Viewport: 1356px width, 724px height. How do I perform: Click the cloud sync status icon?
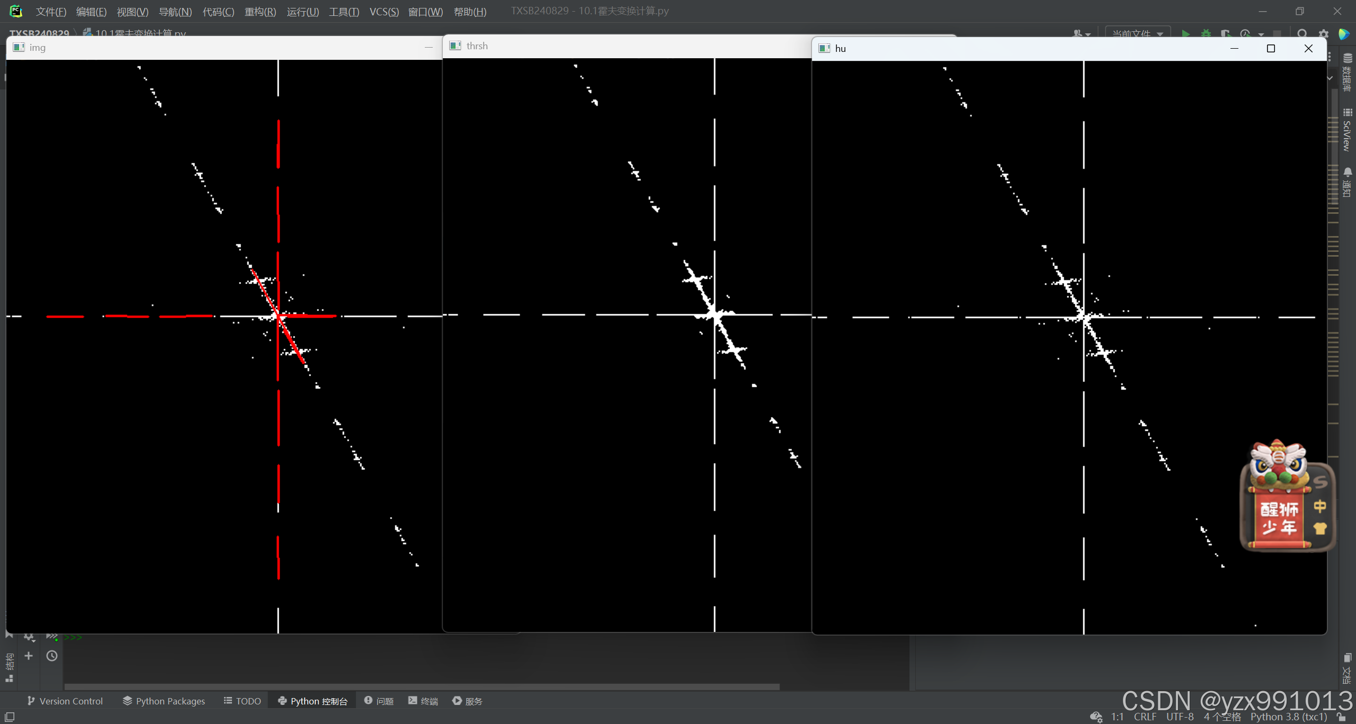[x=1096, y=717]
